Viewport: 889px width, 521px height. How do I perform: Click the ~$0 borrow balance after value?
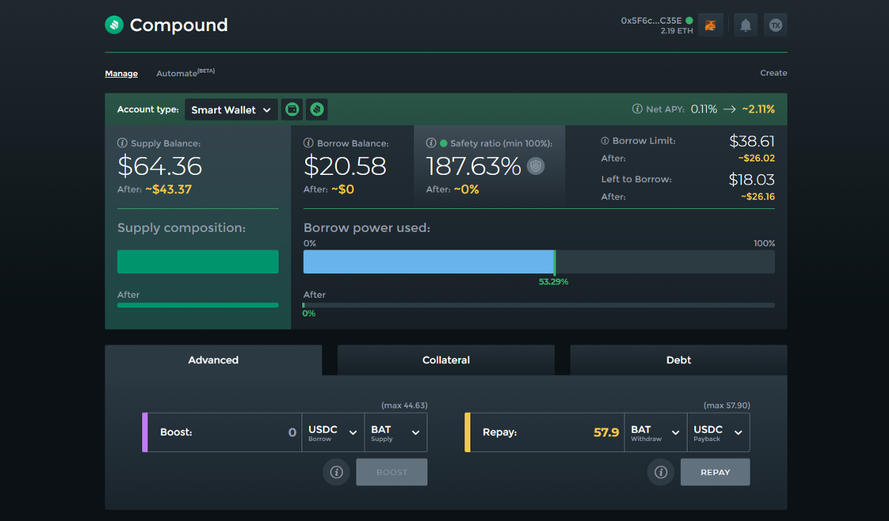(342, 189)
